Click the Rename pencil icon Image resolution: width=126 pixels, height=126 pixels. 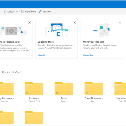(x=40, y=12)
